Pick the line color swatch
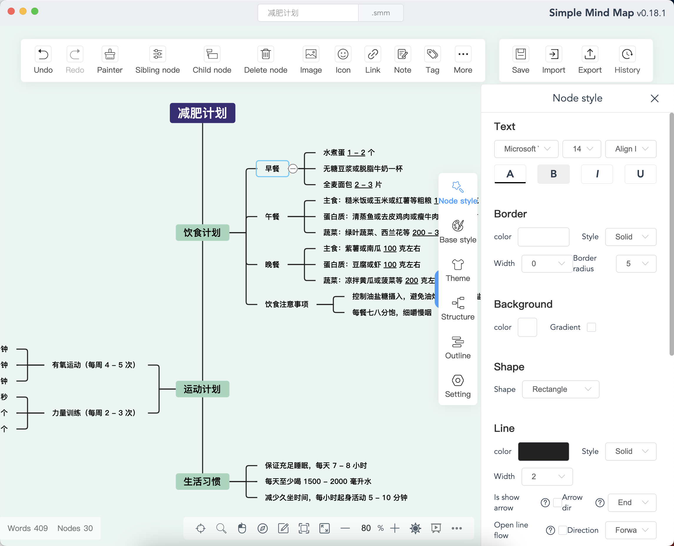This screenshot has height=546, width=674. point(543,451)
